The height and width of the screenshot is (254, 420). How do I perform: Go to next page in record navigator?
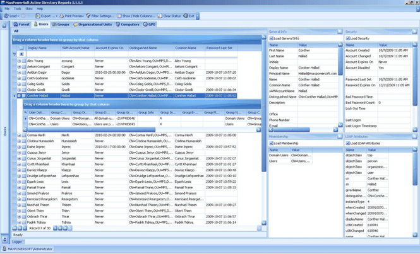pos(60,228)
